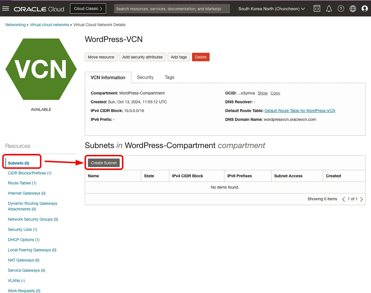Open the hamburger navigation menu

[6, 9]
